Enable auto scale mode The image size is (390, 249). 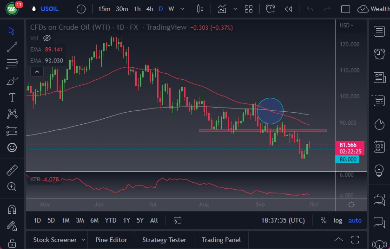pyautogui.click(x=355, y=220)
